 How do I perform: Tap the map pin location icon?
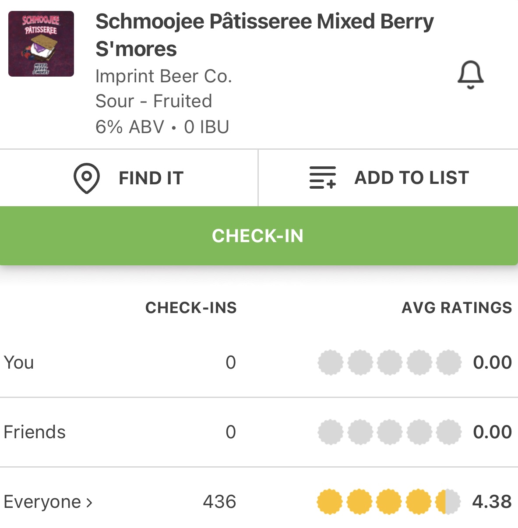pos(87,178)
